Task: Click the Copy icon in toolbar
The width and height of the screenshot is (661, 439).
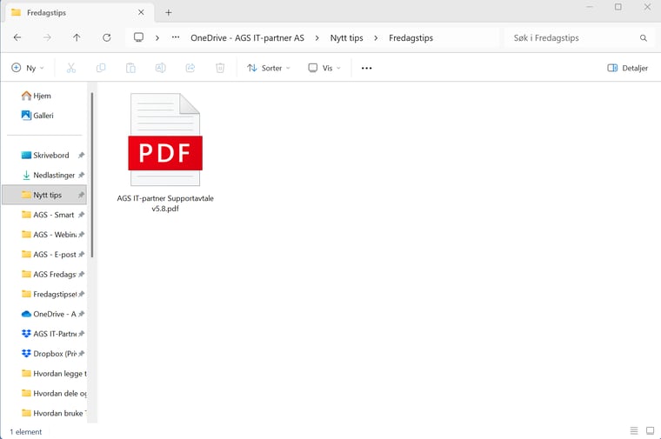Action: pos(101,68)
